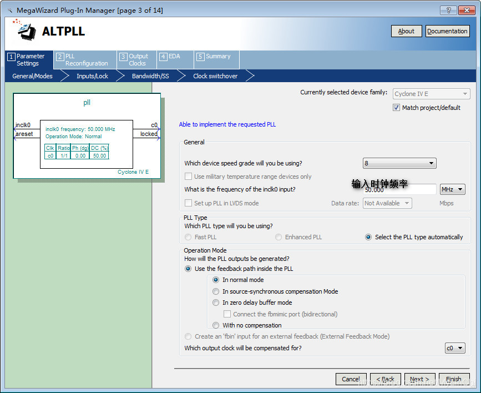Close the MegaWizard window

(x=467, y=10)
